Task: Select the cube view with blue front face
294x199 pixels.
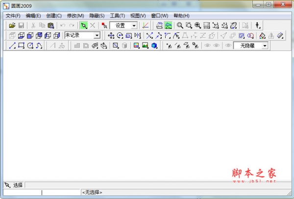Action: click(x=30, y=35)
